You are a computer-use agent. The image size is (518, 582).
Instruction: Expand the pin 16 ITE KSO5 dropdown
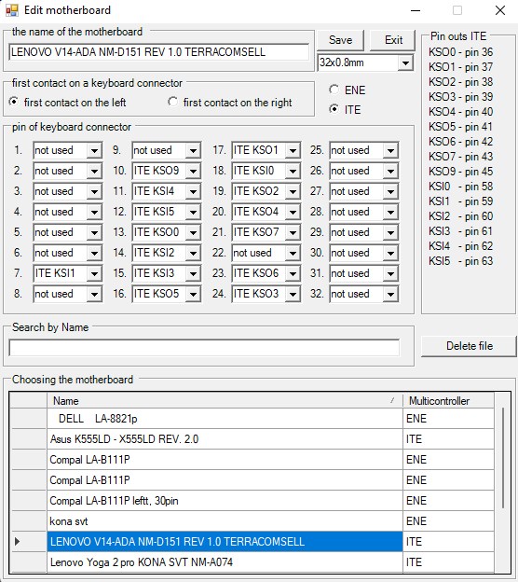(x=193, y=295)
